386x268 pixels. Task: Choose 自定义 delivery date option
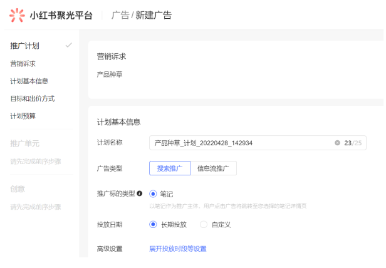(204, 224)
